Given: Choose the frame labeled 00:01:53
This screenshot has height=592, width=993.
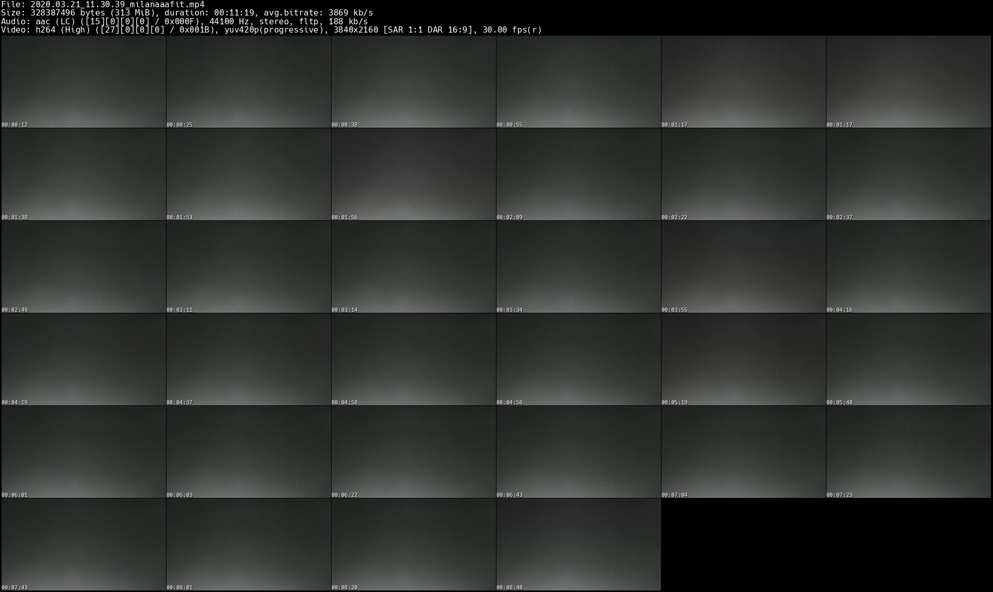Looking at the screenshot, I should pos(249,174).
